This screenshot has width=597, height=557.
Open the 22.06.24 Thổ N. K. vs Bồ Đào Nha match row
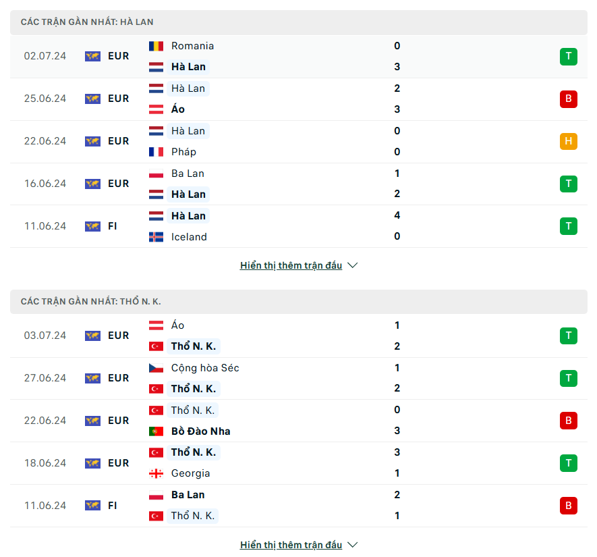pos(298,421)
